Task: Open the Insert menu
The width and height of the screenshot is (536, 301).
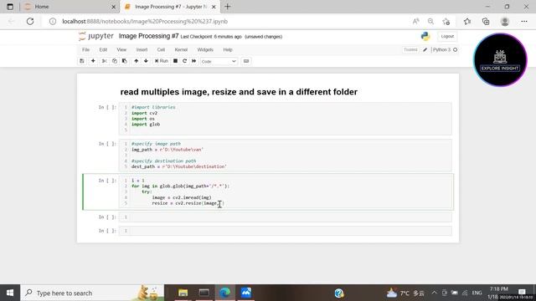Action: pos(142,50)
